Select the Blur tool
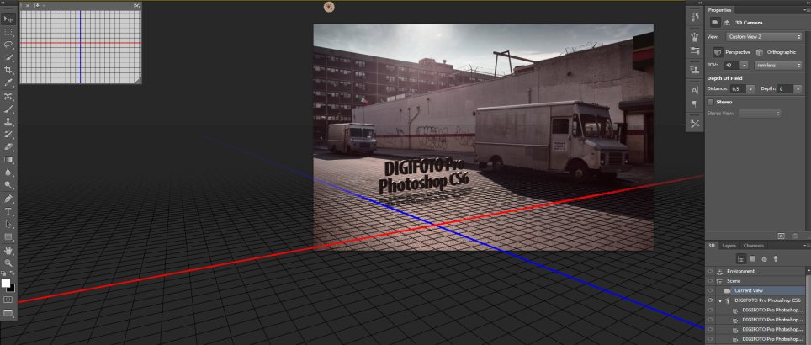811x345 pixels. 8,172
